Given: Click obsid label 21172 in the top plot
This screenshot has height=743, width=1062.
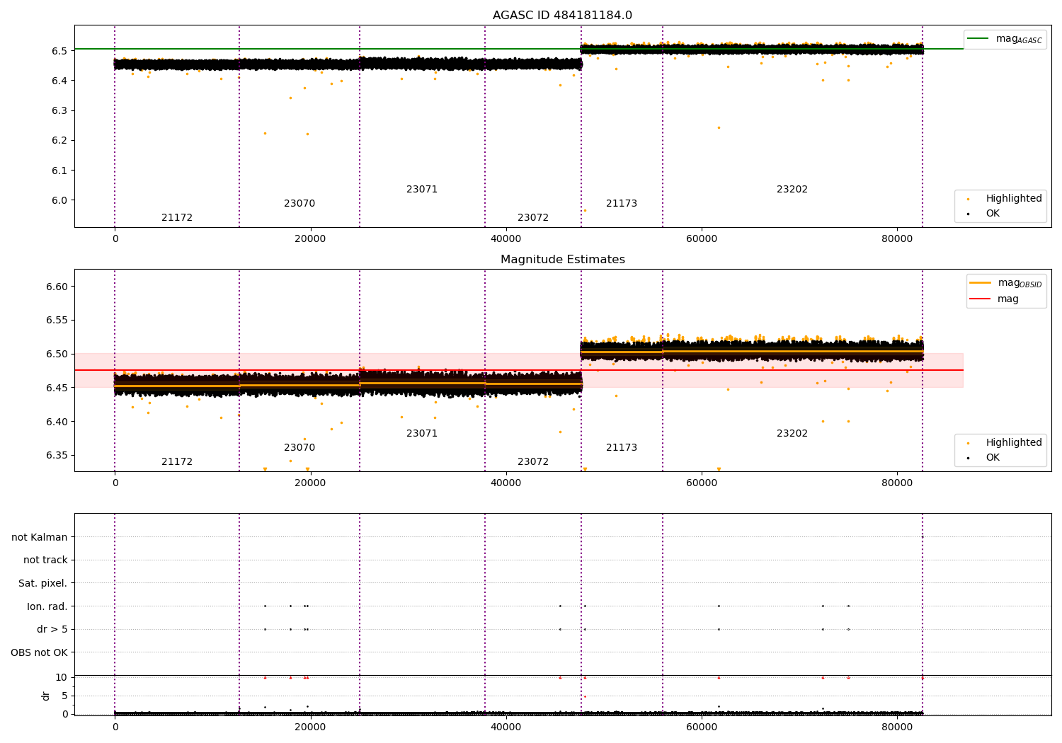Looking at the screenshot, I should tap(177, 218).
